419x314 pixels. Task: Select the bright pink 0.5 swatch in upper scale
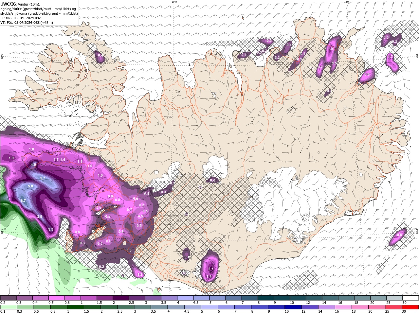pos(56,298)
